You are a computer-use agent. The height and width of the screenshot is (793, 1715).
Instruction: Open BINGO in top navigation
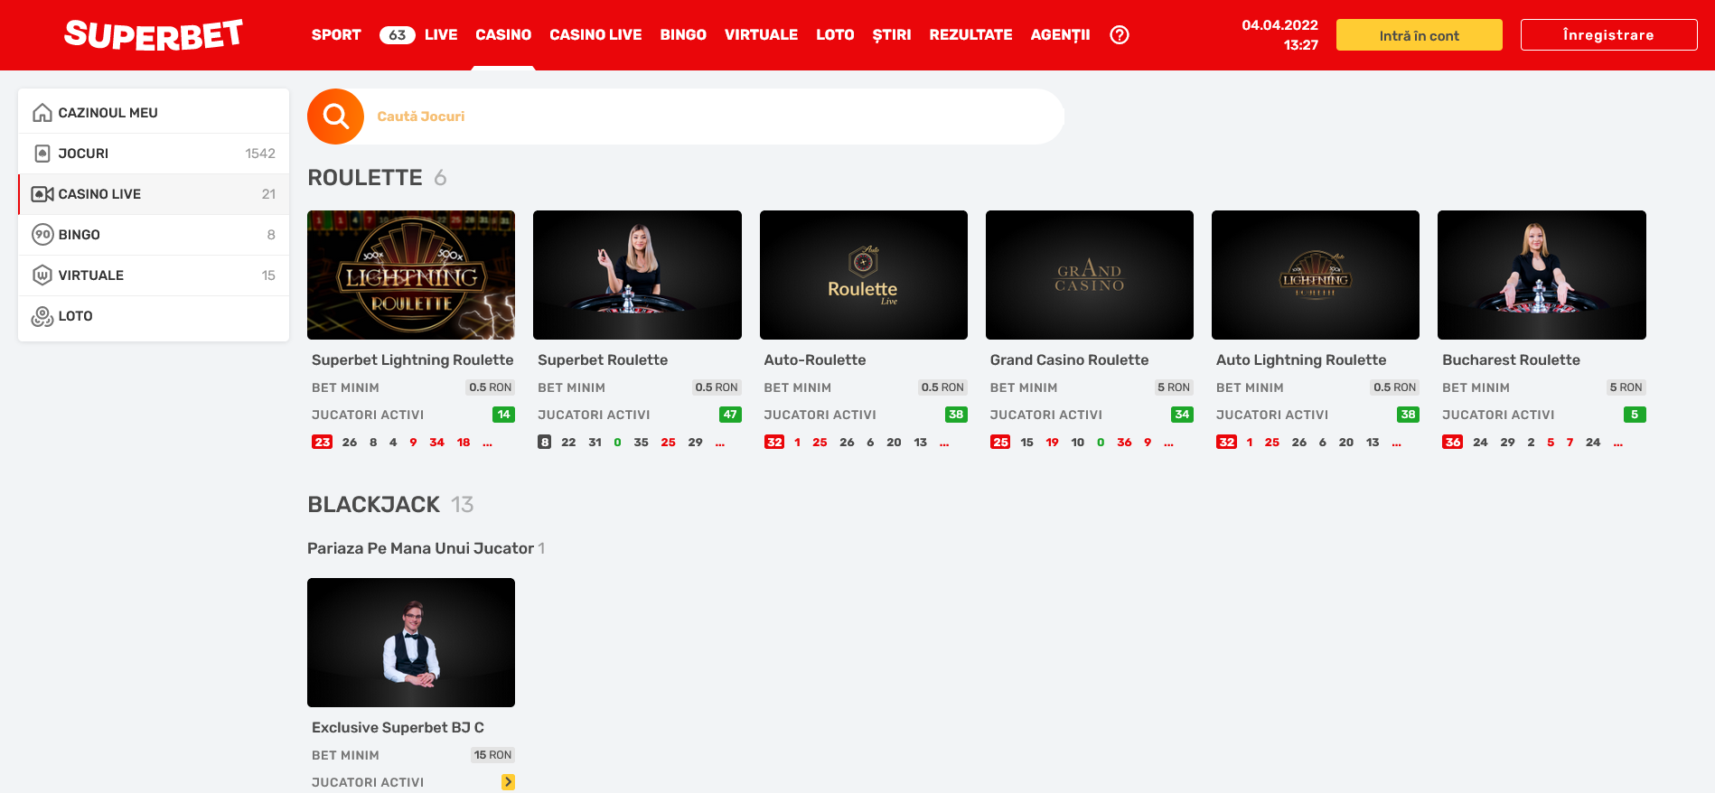[683, 35]
